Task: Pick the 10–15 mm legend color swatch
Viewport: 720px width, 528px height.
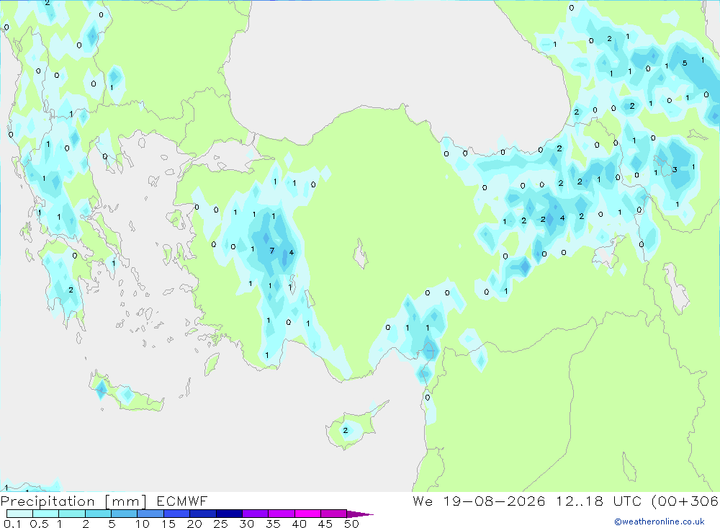Action: [x=150, y=514]
